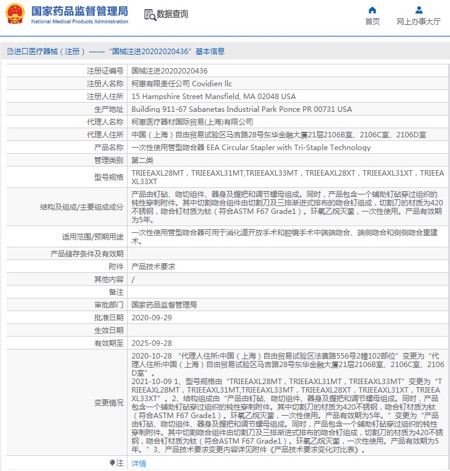Click 产品技术要求 attachment value
Image resolution: width=450 pixels, height=471 pixels.
[x=154, y=266]
